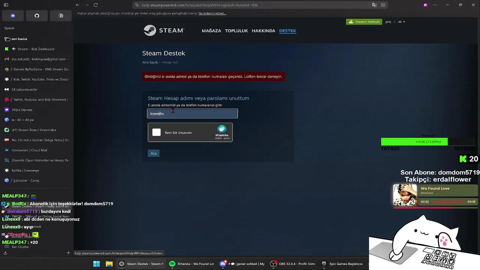Open the pinned GitHub essential tab

[37, 16]
